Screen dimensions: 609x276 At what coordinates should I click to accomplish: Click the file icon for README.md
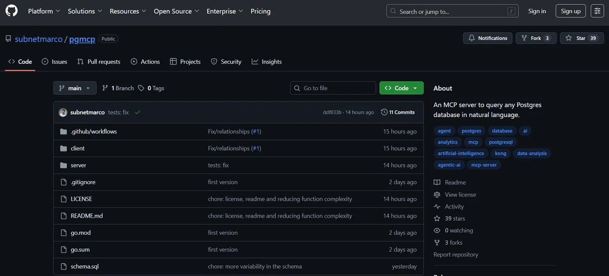(x=63, y=216)
